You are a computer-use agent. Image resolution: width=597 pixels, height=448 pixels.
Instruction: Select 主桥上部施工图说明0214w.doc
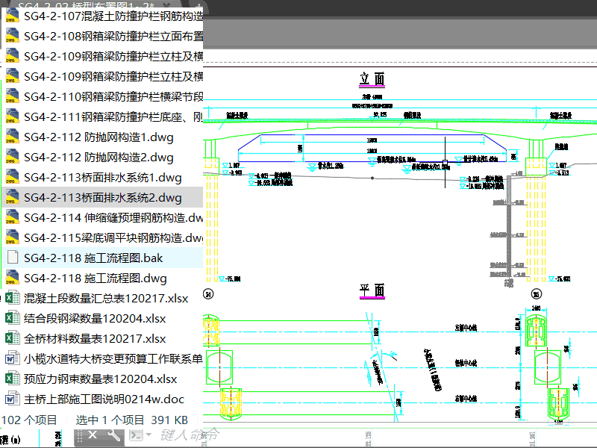point(103,399)
